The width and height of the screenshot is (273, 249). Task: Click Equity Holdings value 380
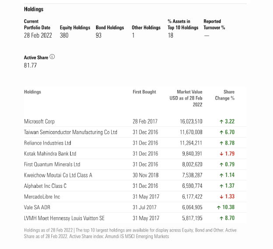click(x=64, y=35)
